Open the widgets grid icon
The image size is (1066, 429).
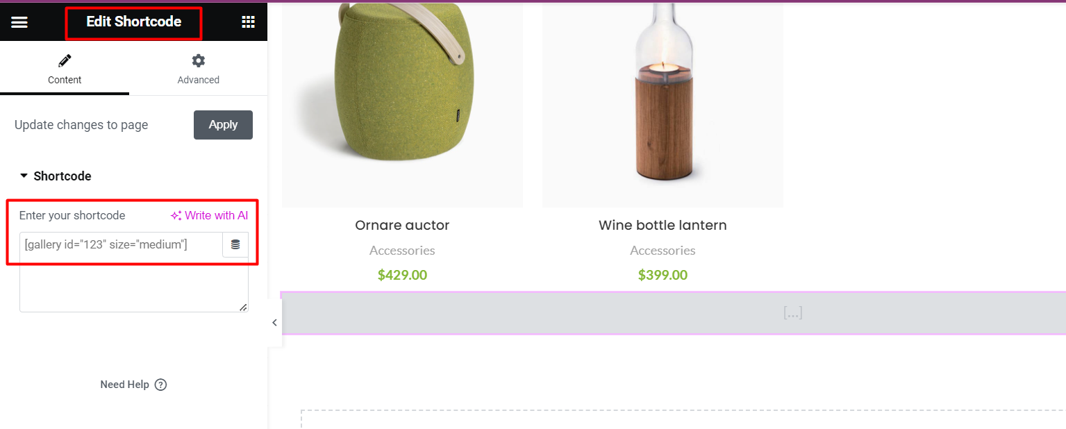248,22
